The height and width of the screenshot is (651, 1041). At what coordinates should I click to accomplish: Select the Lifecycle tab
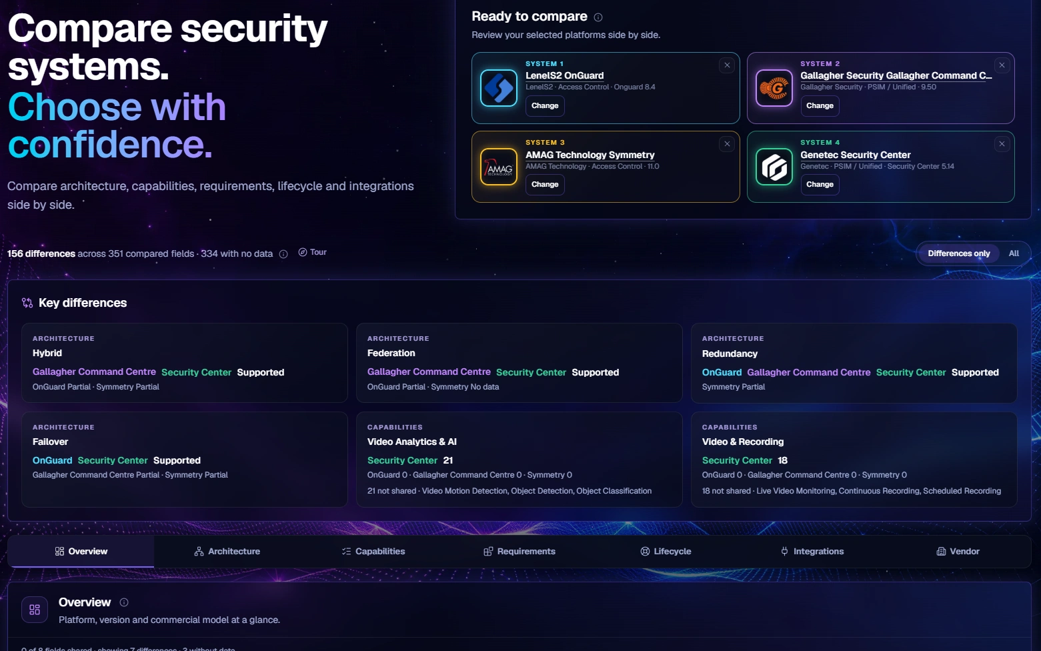click(666, 552)
